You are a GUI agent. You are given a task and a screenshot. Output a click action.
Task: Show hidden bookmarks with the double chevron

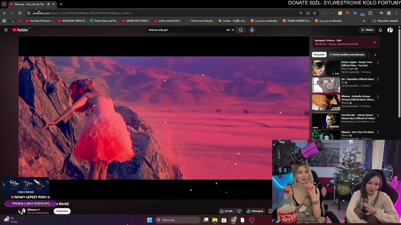coord(364,21)
